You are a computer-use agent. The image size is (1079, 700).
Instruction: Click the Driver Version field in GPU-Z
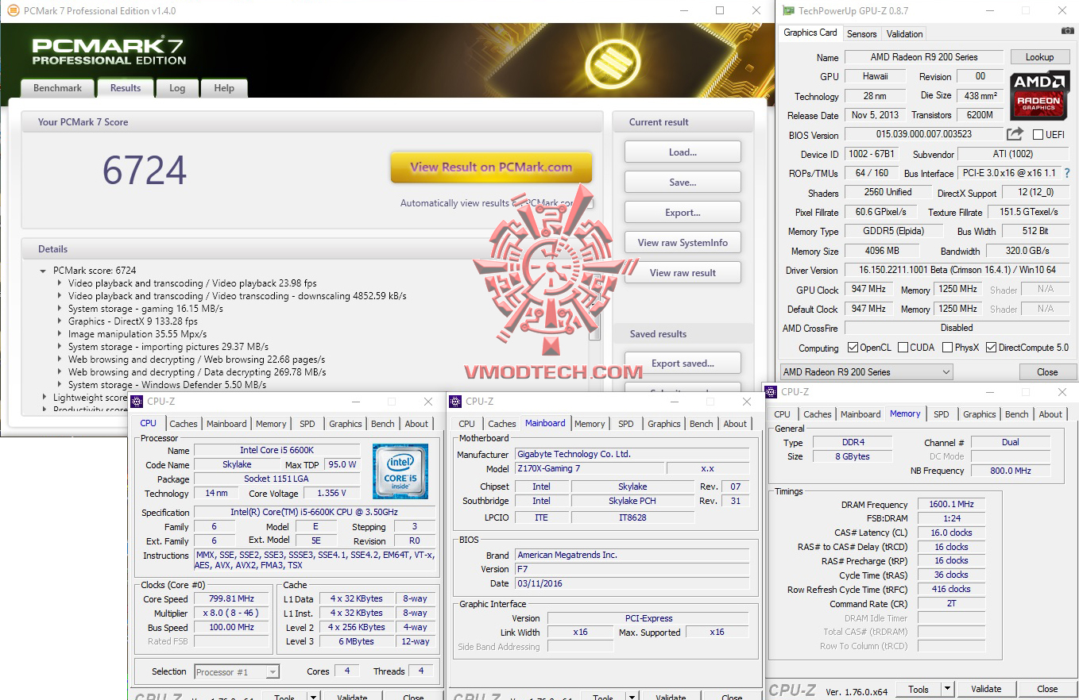point(957,270)
